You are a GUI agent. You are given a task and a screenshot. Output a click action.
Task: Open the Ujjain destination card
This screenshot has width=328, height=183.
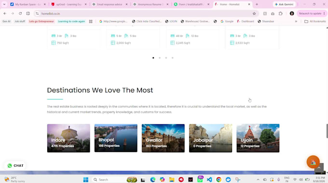click(x=258, y=138)
